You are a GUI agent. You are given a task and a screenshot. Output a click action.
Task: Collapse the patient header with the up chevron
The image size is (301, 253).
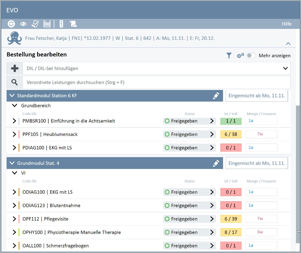(288, 44)
